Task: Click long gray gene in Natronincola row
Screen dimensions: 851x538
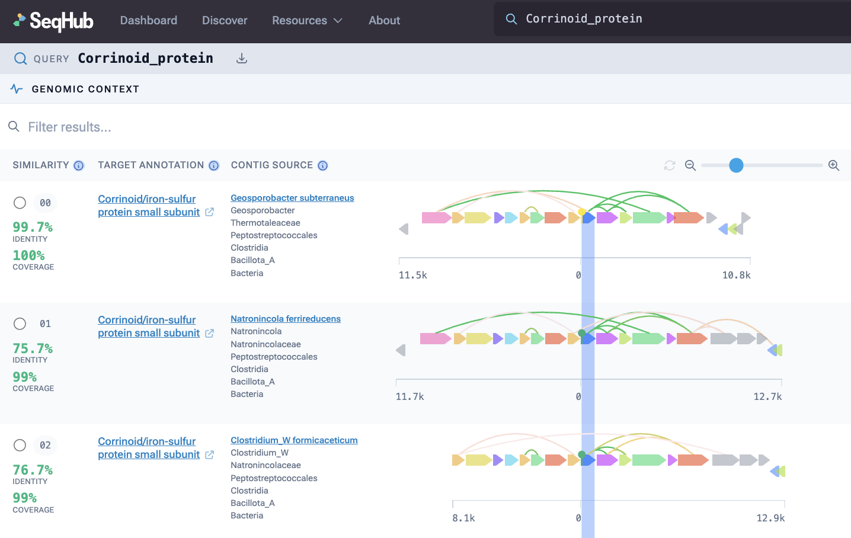Action: click(x=724, y=339)
